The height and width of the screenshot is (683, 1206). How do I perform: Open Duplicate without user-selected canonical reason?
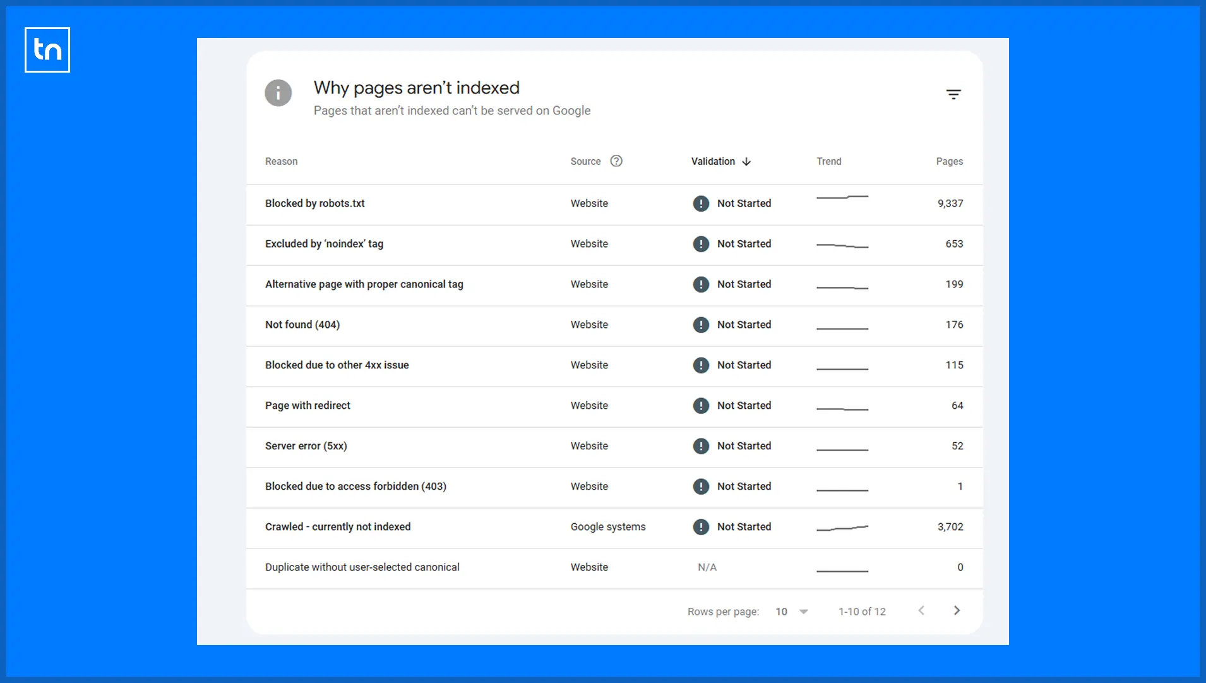coord(362,567)
